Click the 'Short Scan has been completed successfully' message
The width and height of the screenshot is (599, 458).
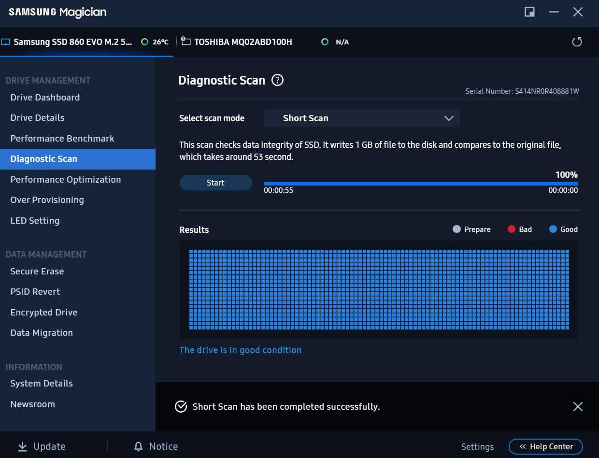[286, 407]
